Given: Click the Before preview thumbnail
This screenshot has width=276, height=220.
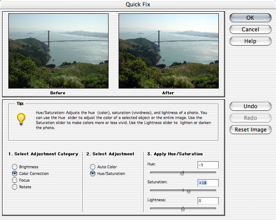Looking at the screenshot, I should (58, 51).
